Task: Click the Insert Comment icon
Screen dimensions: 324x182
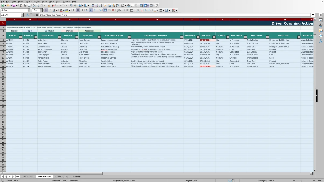Action: 133,5
